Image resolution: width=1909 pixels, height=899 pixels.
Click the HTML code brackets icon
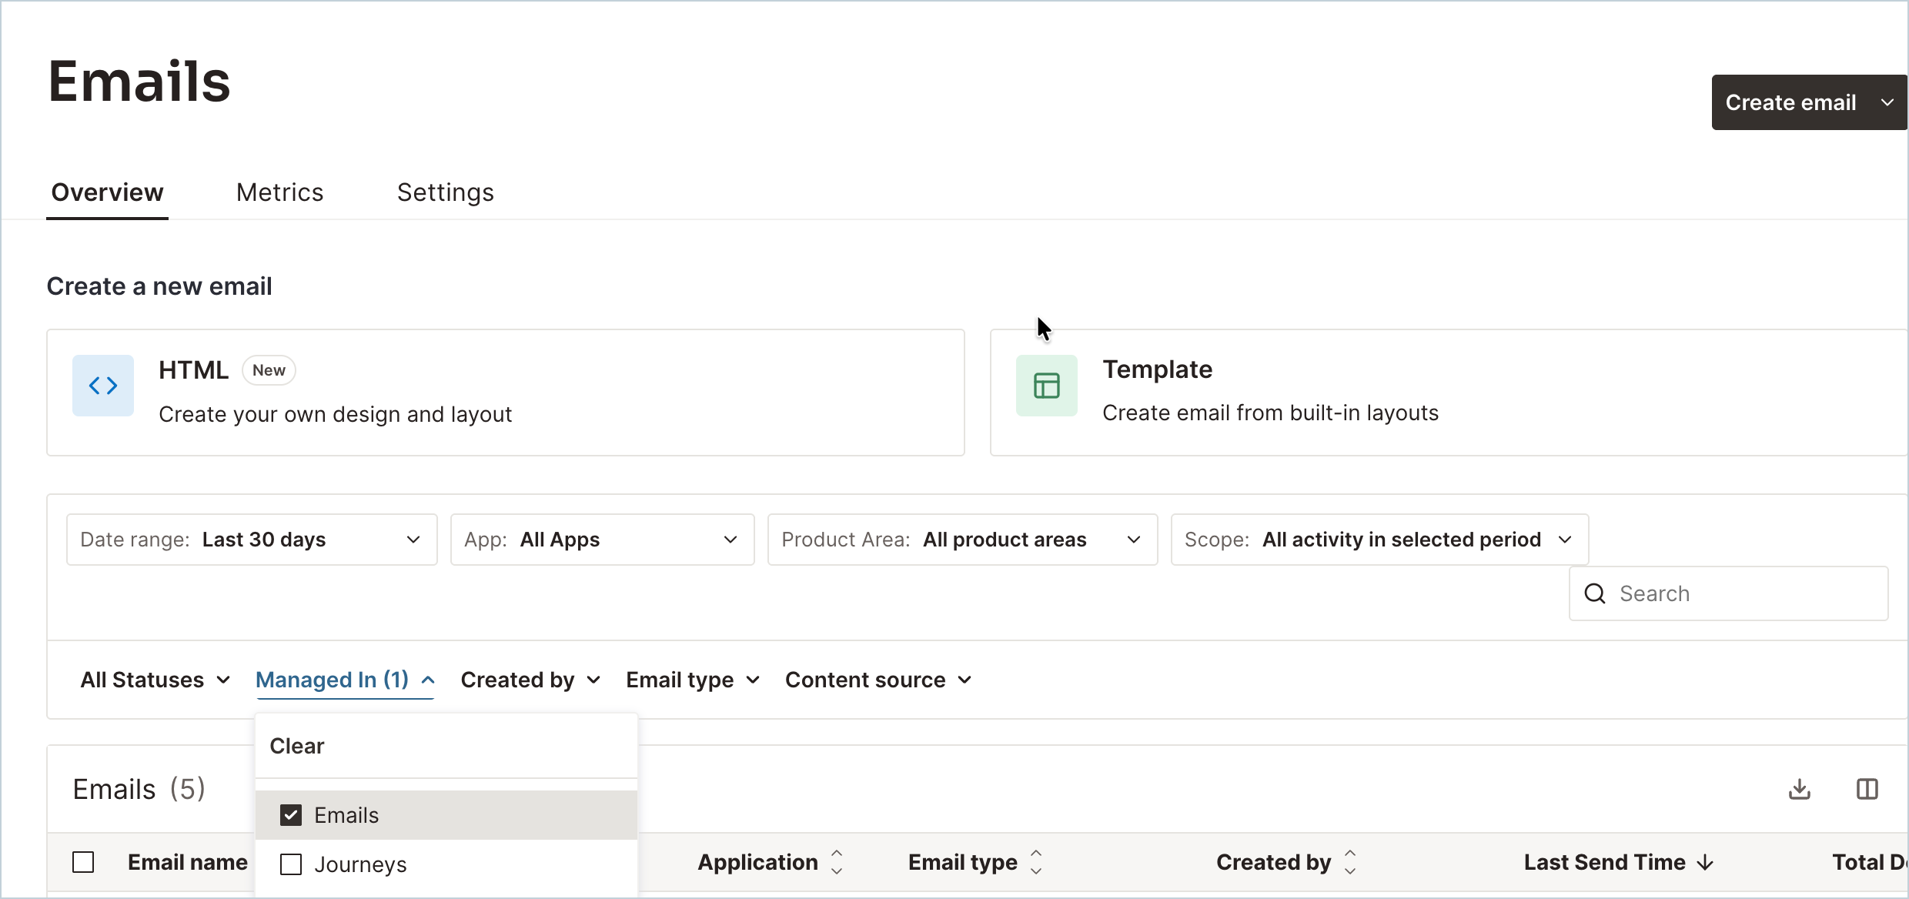(103, 386)
